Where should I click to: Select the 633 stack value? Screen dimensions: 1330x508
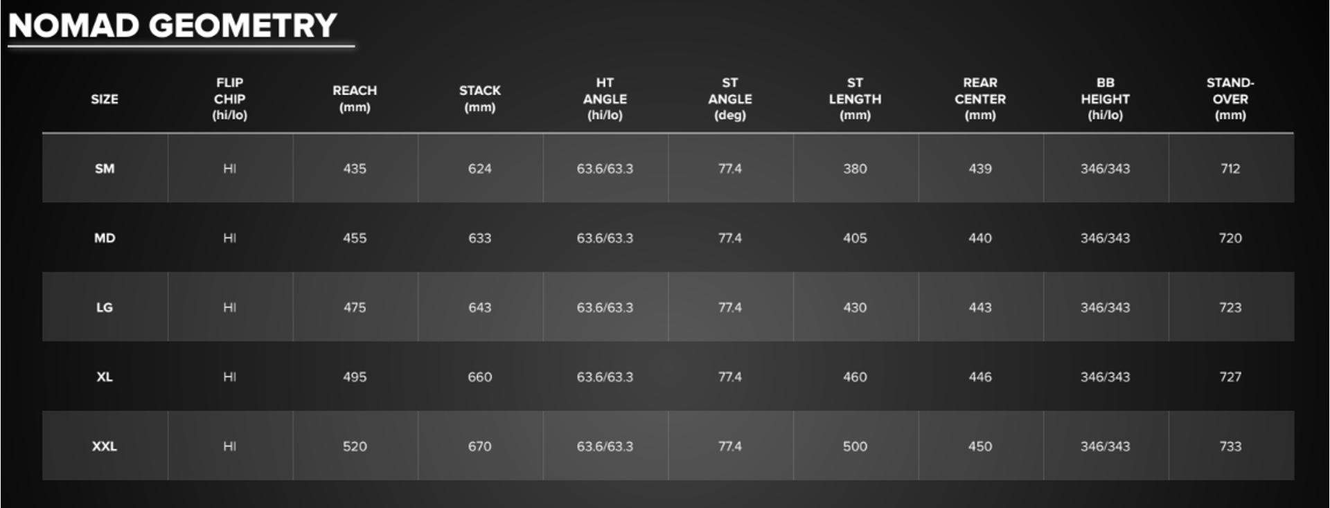tap(479, 238)
